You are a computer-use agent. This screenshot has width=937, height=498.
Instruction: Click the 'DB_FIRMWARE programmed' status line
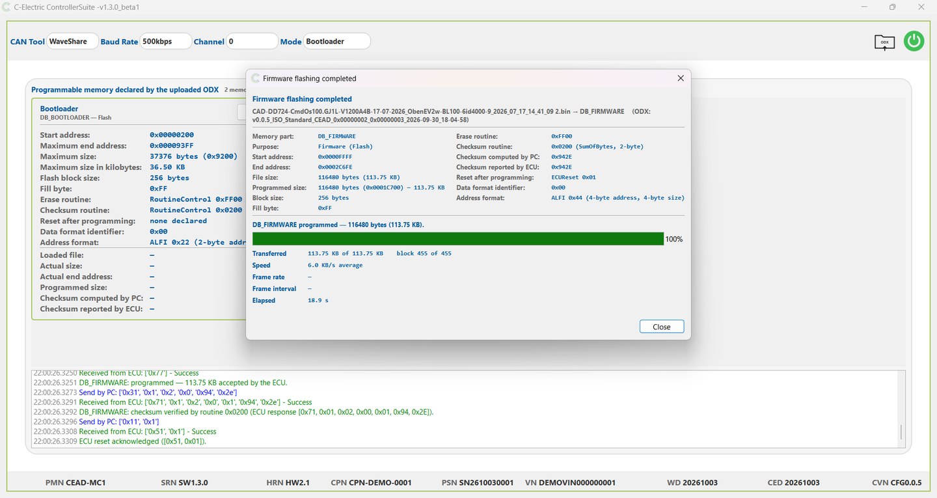coord(338,225)
